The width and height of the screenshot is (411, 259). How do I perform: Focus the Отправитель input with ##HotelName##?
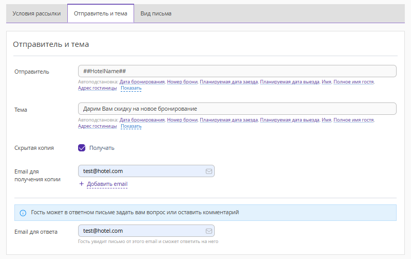tap(237, 71)
